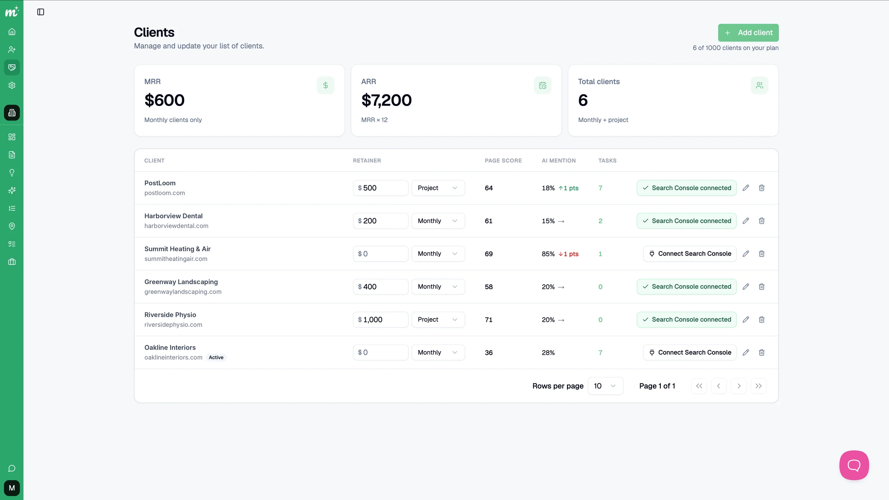
Task: Open the document page sidebar icon
Action: click(12, 155)
